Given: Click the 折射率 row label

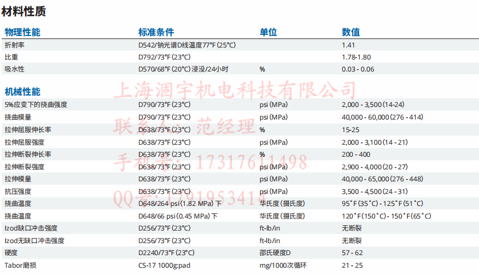Looking at the screenshot, I should (14, 45).
